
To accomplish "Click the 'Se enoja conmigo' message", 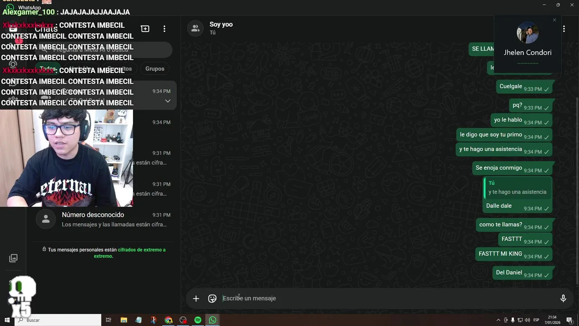I will [512, 168].
